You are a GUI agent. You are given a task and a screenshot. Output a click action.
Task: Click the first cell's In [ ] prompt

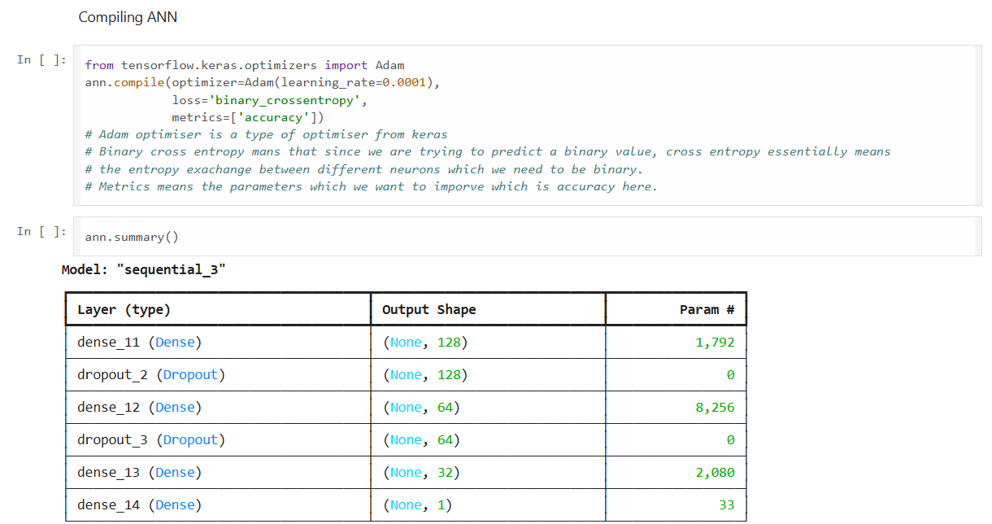pyautogui.click(x=41, y=60)
